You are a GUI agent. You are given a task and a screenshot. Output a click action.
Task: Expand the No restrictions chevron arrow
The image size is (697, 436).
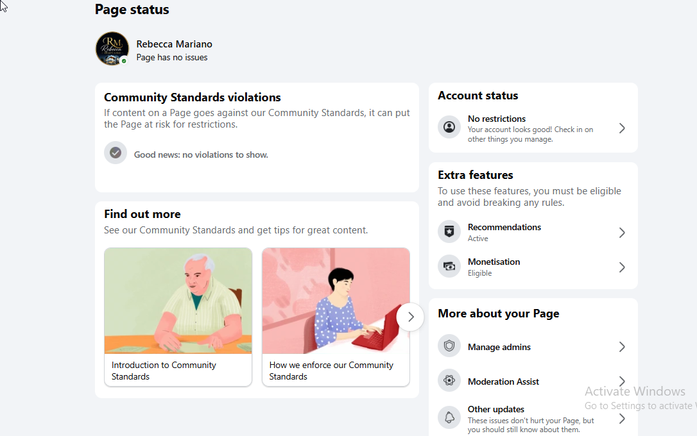point(622,128)
